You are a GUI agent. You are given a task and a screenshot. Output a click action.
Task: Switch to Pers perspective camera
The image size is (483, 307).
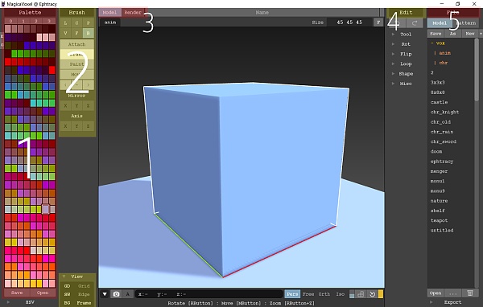(x=292, y=294)
